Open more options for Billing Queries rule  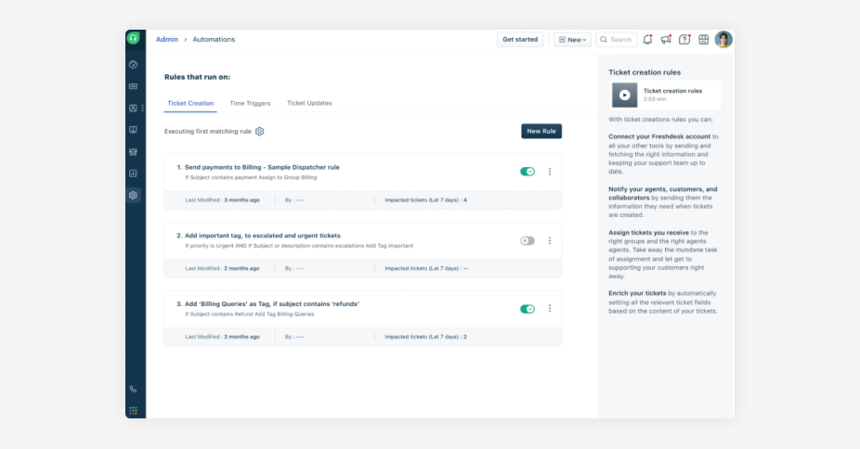coord(550,309)
